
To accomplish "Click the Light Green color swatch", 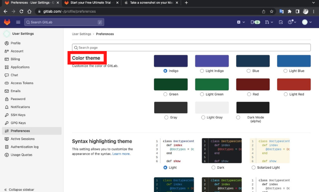I will click(212, 84).
